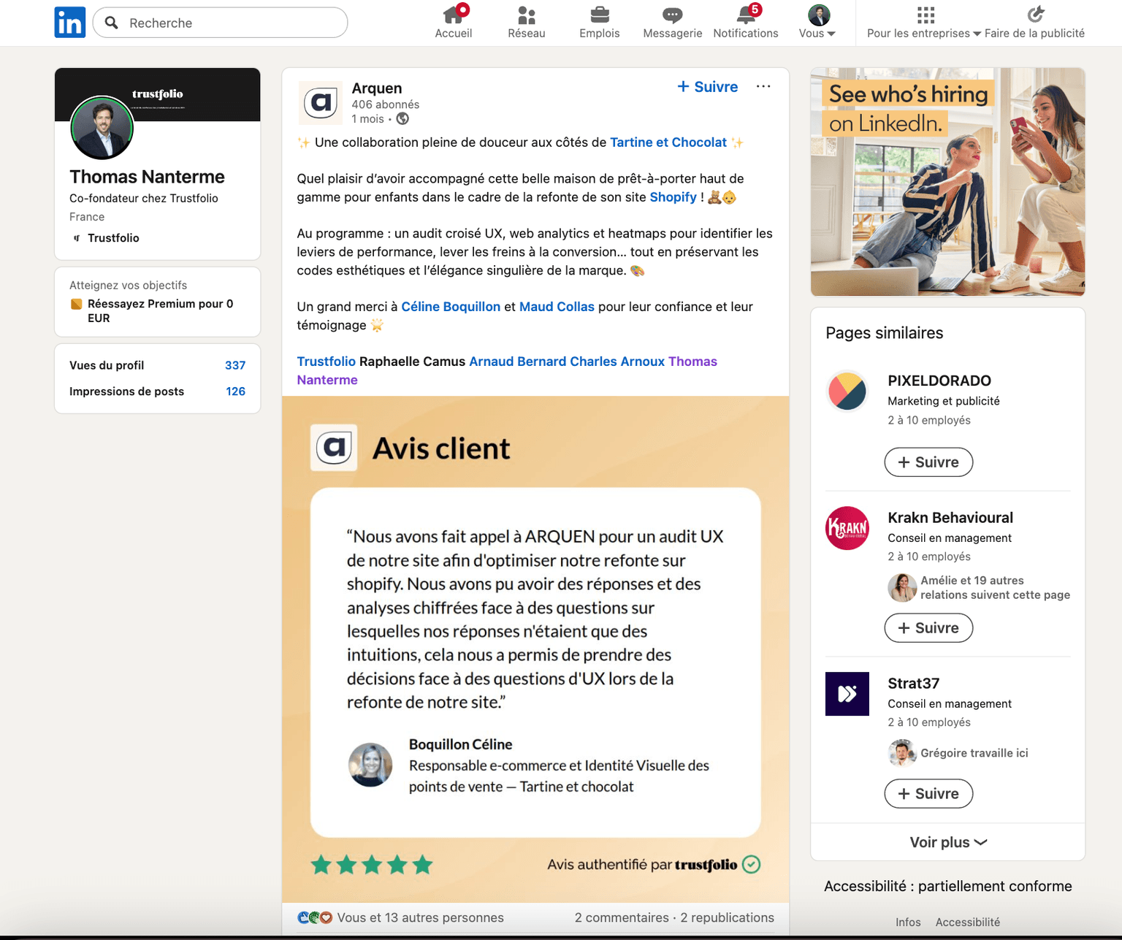The height and width of the screenshot is (940, 1122).
Task: Open Krakn Behavioural logo
Action: pos(847,528)
